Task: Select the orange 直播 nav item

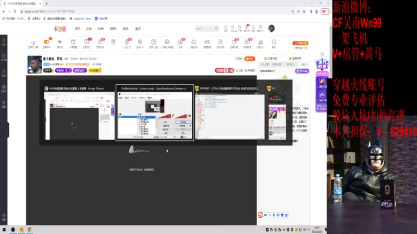Action: [x=89, y=29]
